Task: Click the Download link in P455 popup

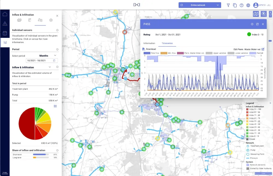Action: tap(151, 49)
